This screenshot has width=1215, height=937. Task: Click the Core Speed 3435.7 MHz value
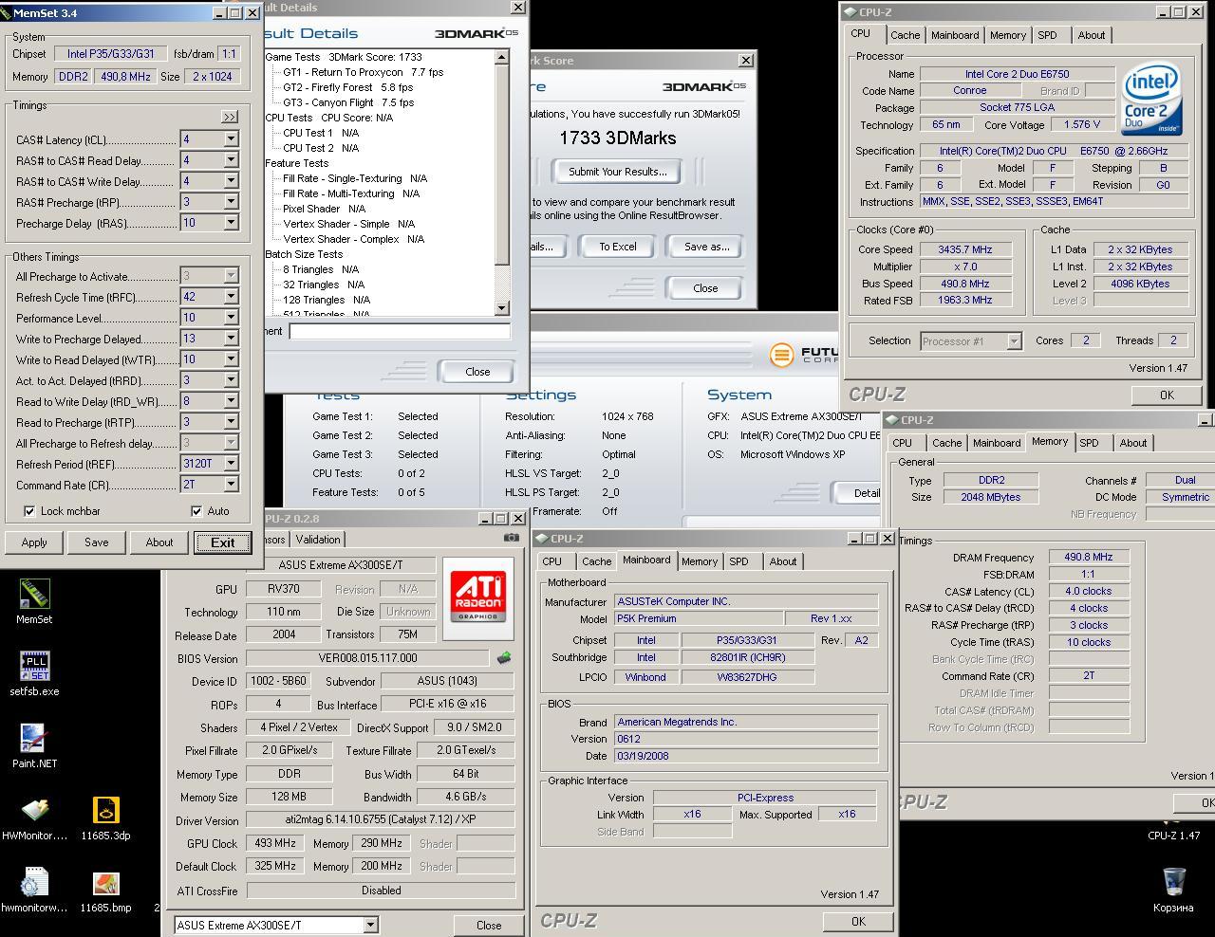[x=965, y=249]
